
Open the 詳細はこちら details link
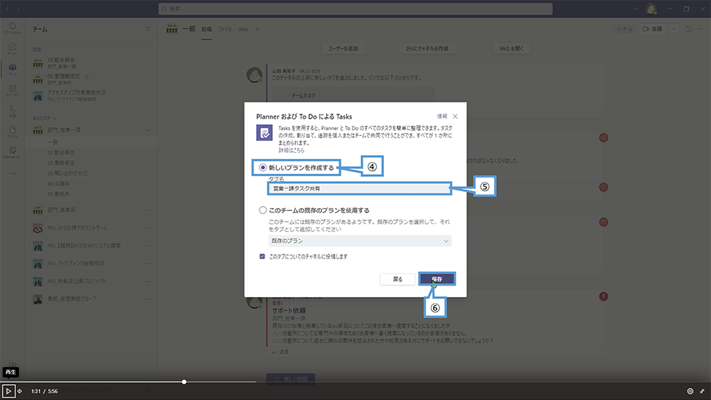click(x=292, y=151)
